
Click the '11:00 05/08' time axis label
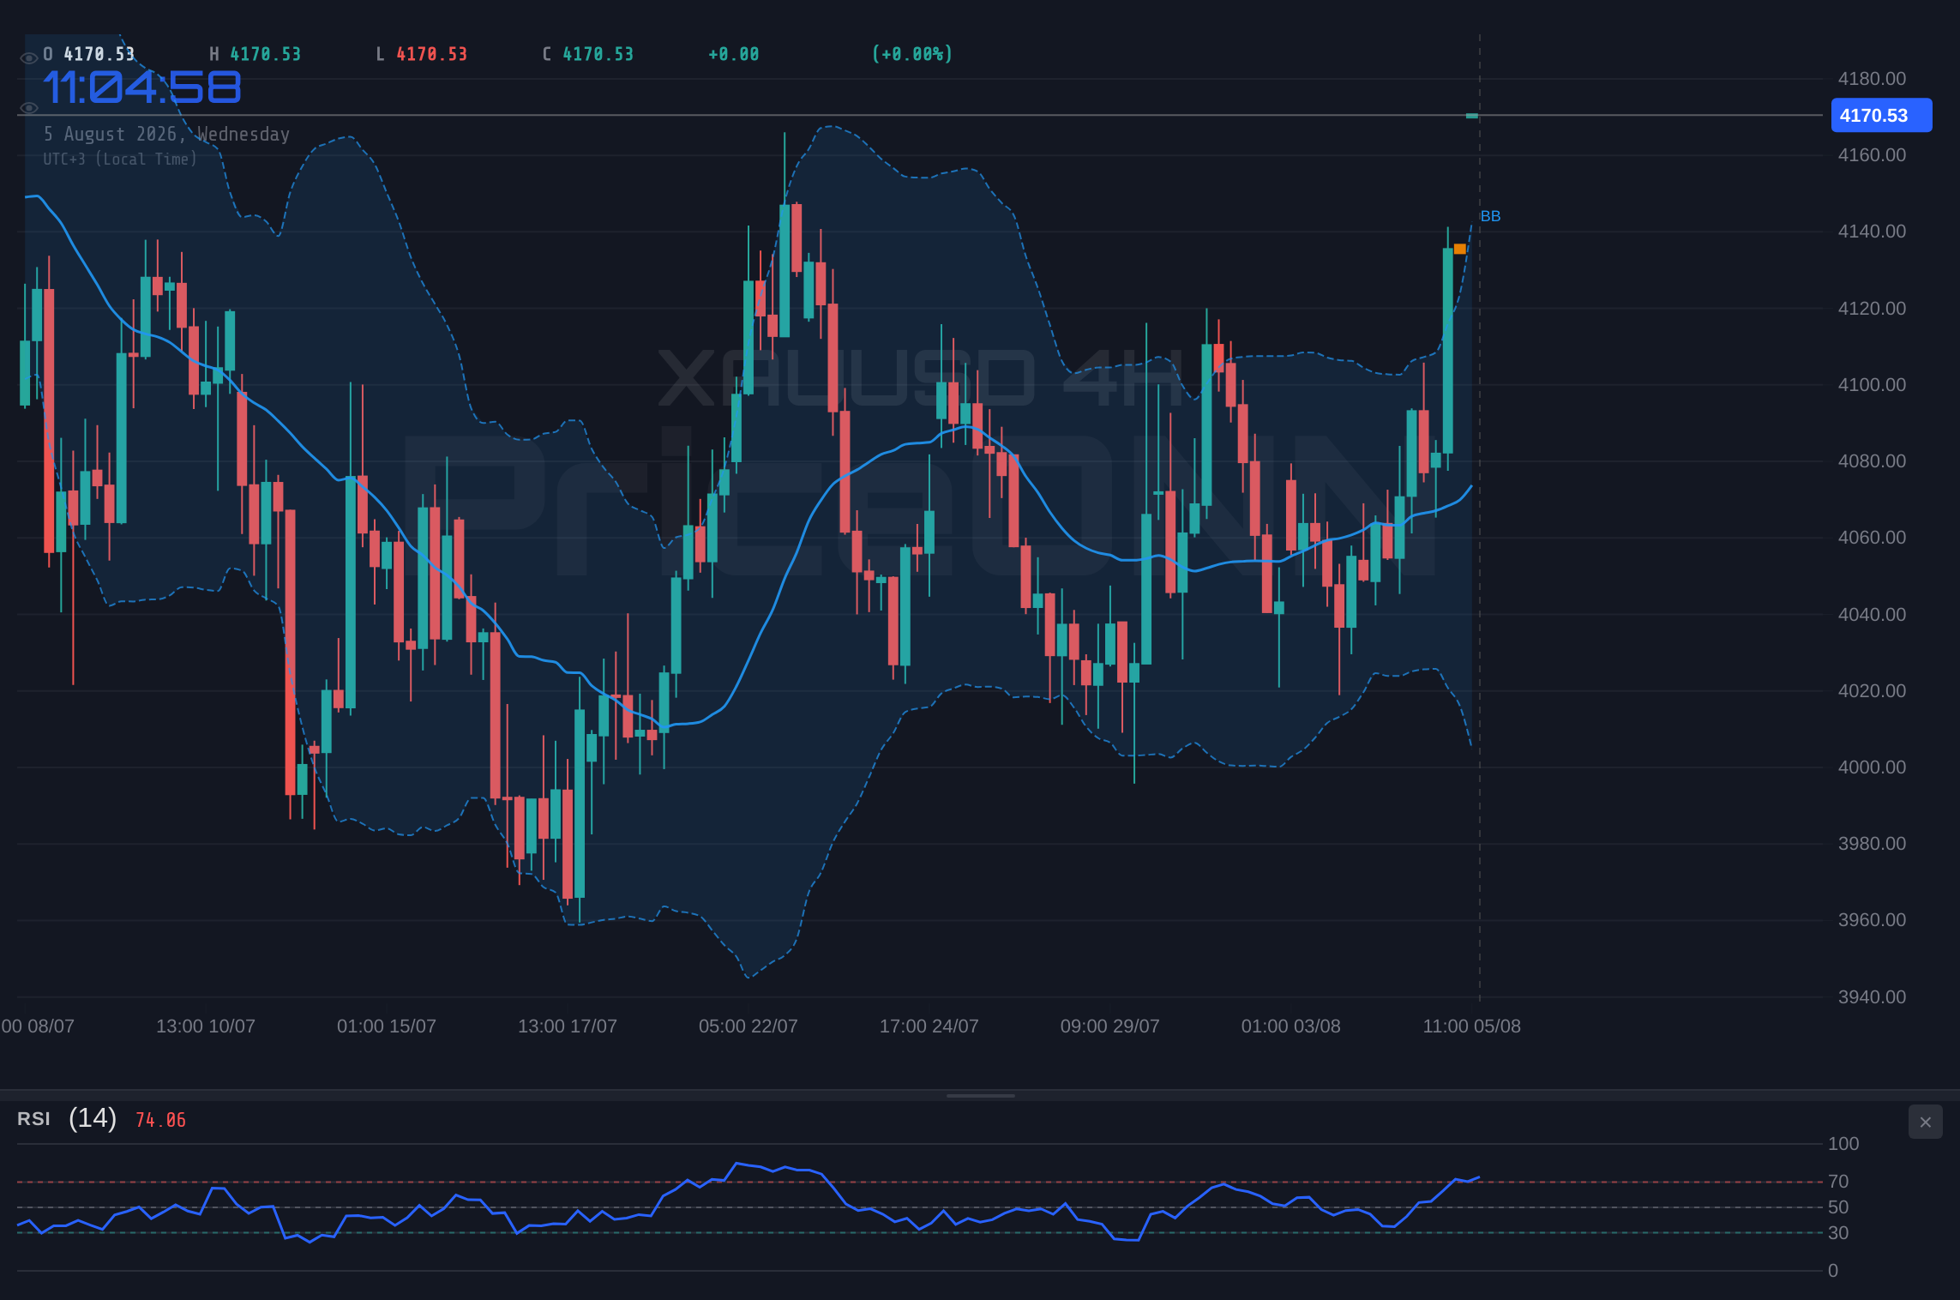point(1472,1026)
